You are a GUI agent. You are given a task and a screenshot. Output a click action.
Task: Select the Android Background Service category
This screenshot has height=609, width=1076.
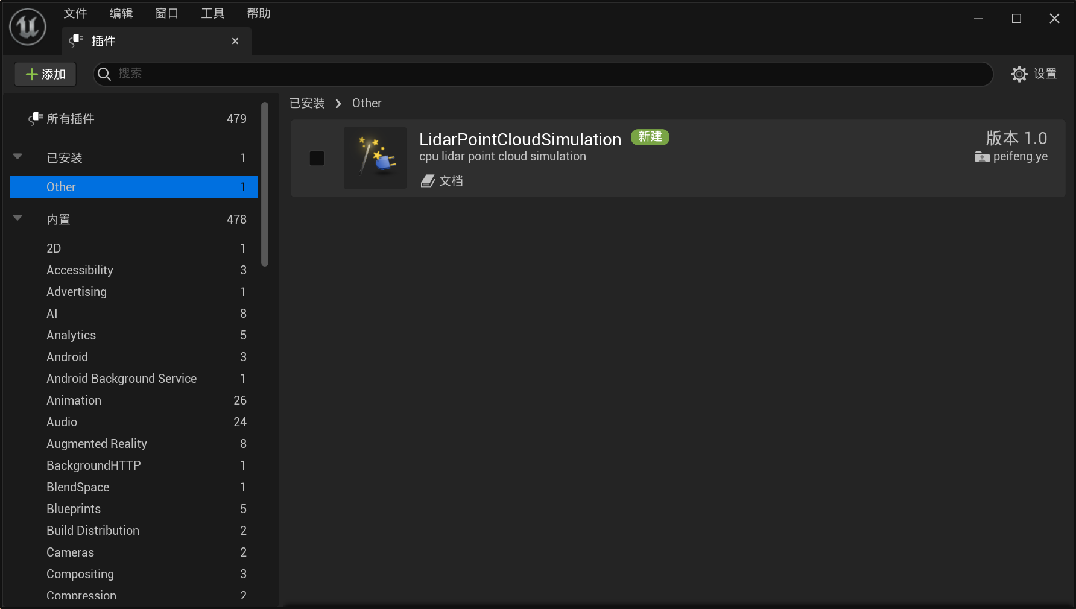coord(134,379)
